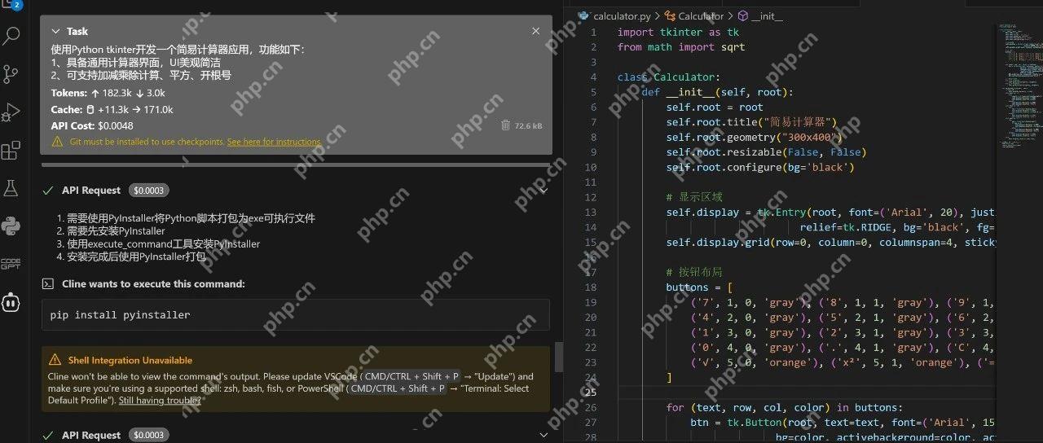
Task: Open the Calculator class breadcrumb
Action: pyautogui.click(x=701, y=15)
